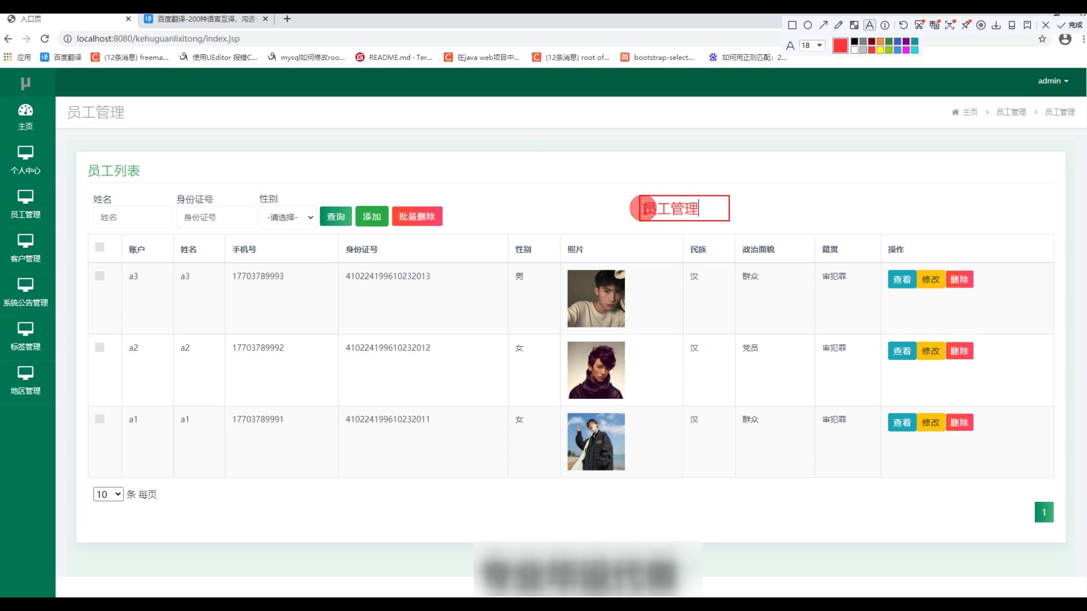Click the text recognition OCR icon

(x=950, y=25)
